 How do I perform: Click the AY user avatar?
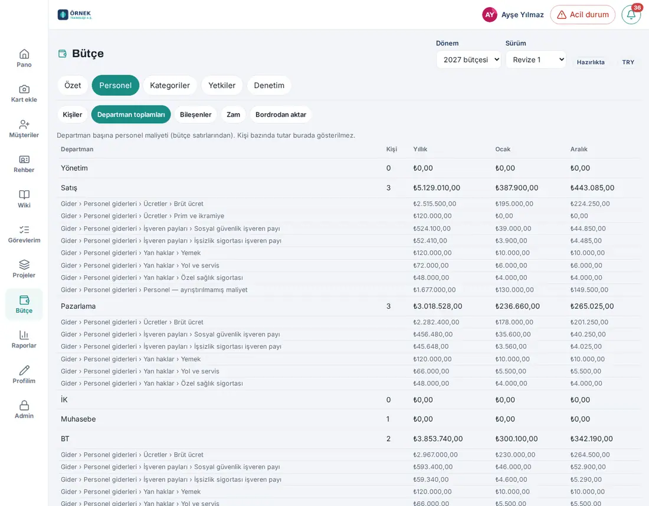[490, 15]
